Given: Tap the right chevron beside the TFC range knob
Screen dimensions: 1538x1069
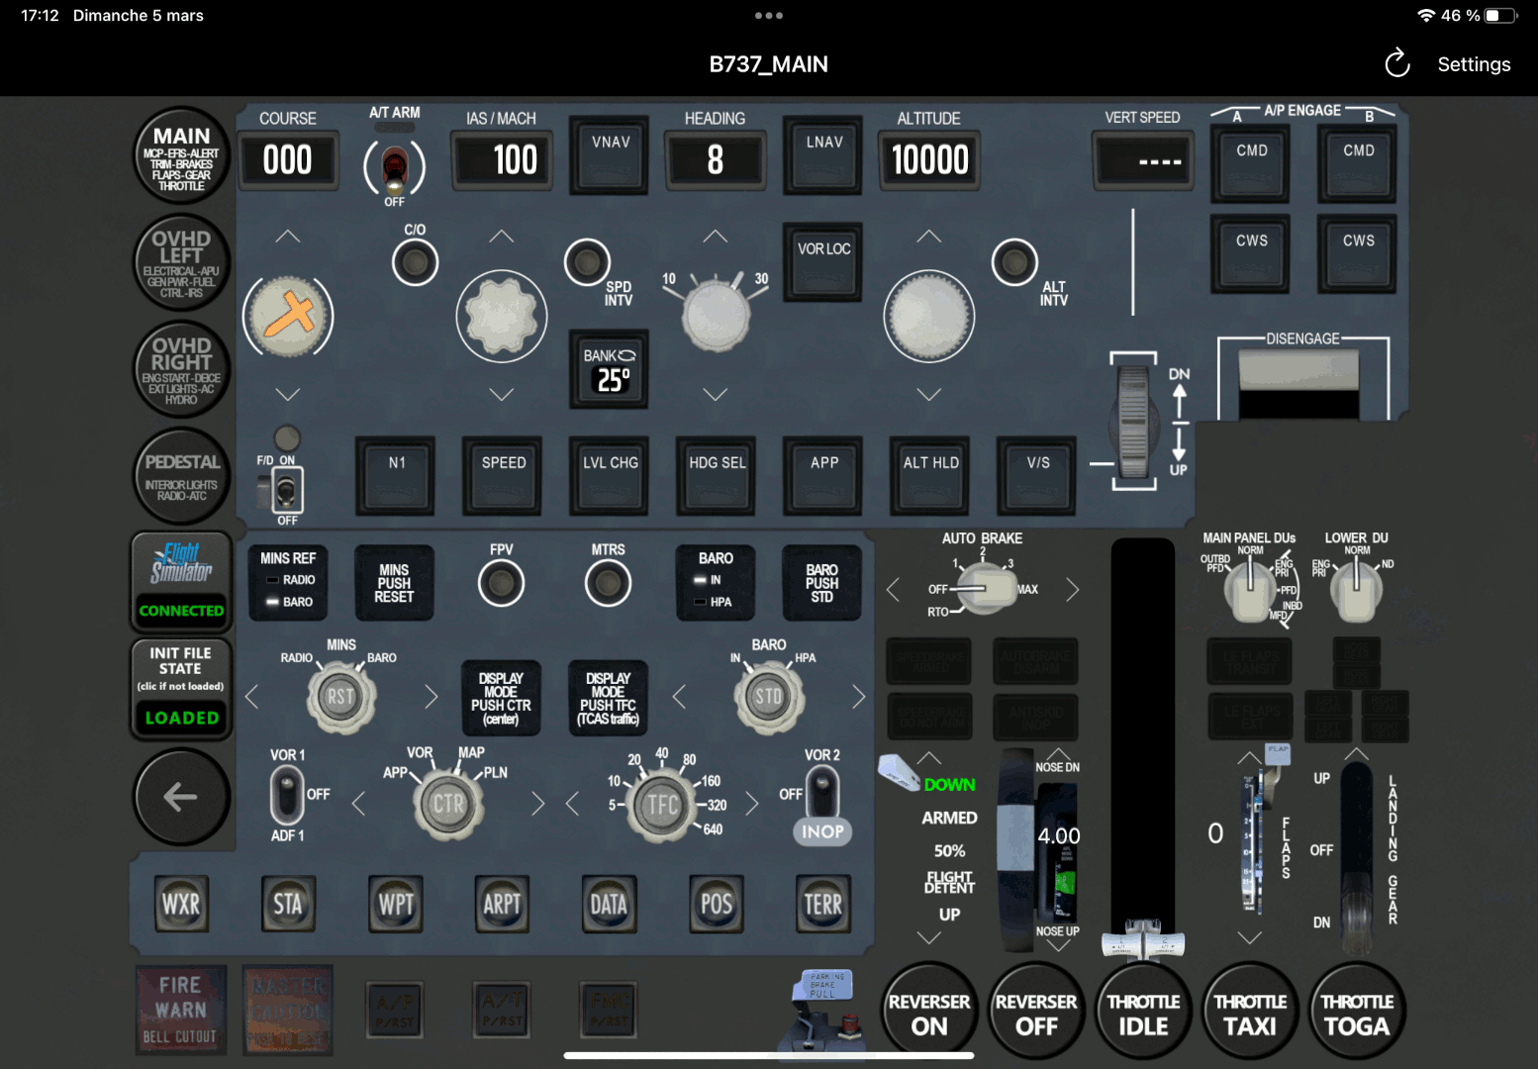Looking at the screenshot, I should pos(752,804).
